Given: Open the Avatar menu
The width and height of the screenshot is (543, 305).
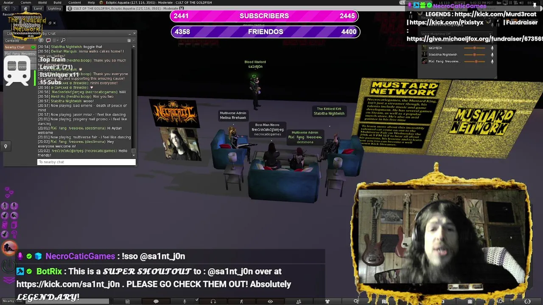Looking at the screenshot, I should pos(8,3).
